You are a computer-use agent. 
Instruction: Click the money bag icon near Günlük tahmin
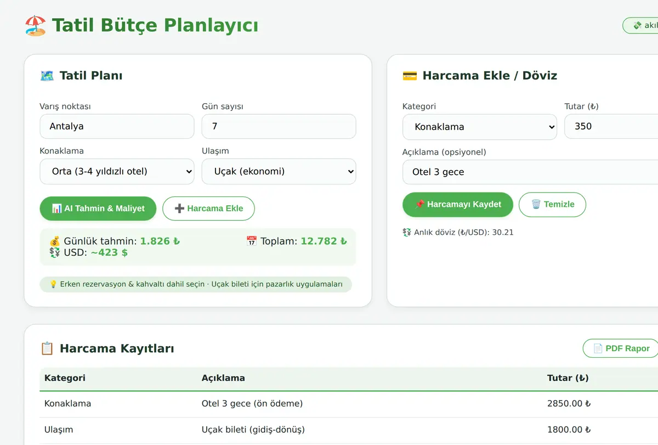coord(55,241)
